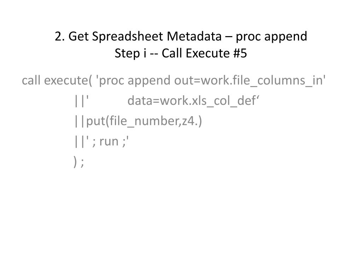
Task: Click the word "run" in the code
Action: click(109, 142)
